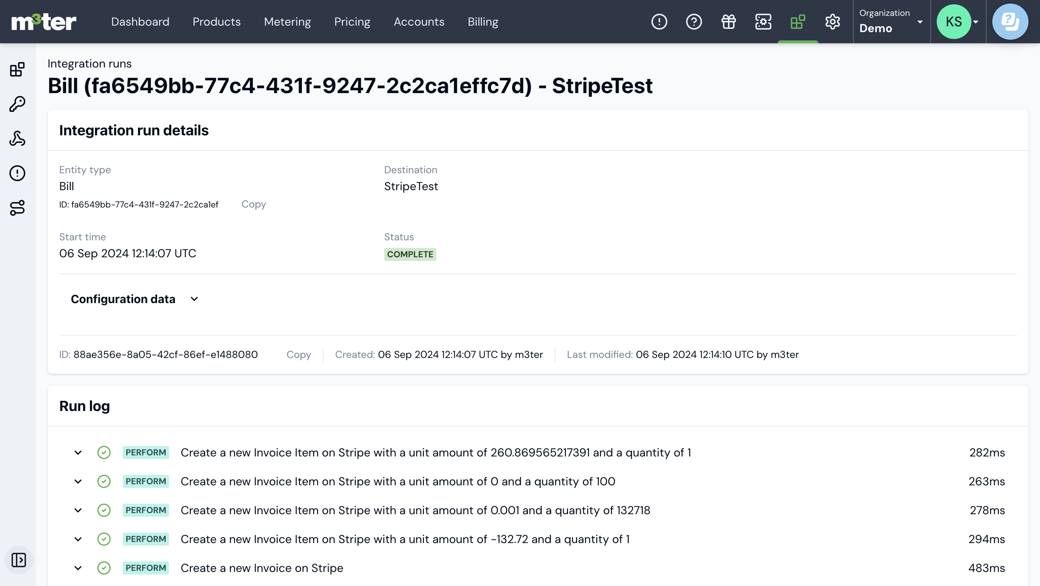Click the help question mark icon
The image size is (1040, 586).
tap(694, 22)
